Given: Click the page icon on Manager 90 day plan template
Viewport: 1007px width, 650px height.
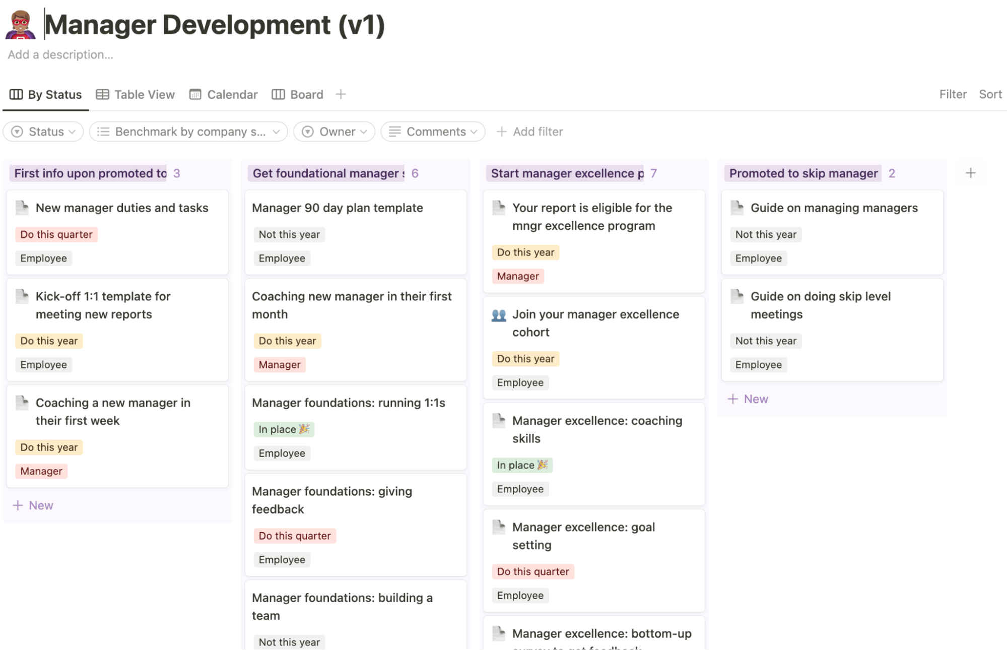Looking at the screenshot, I should click(x=257, y=208).
